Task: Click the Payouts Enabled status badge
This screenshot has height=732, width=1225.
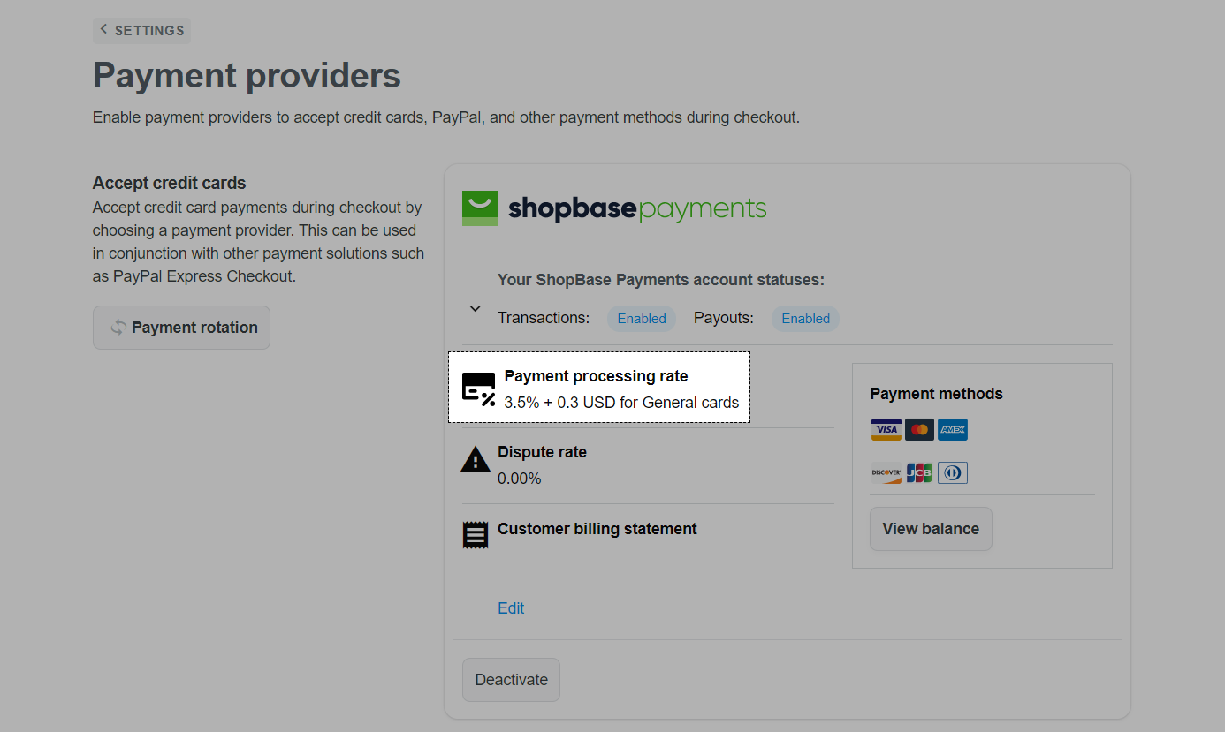Action: [x=806, y=319]
